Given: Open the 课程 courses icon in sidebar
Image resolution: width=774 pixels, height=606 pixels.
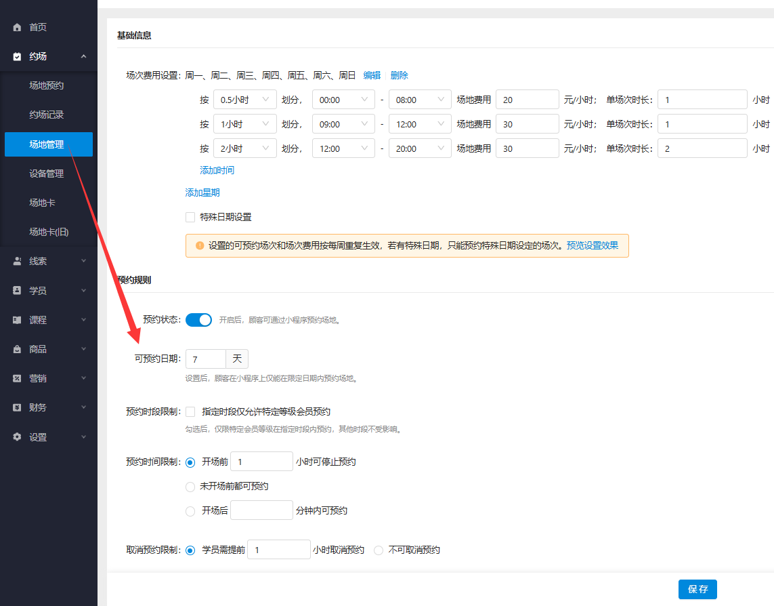Looking at the screenshot, I should (17, 319).
